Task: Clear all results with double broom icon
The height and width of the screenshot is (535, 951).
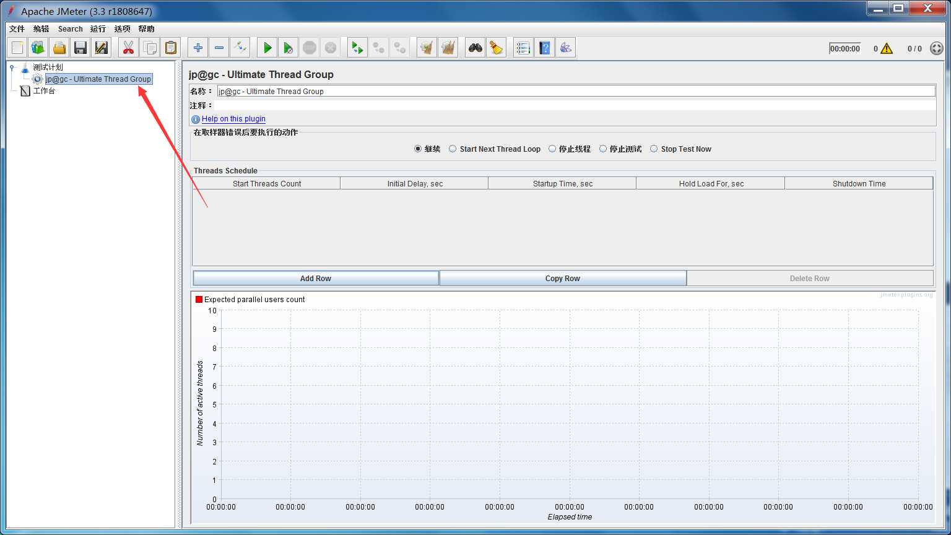Action: (x=448, y=48)
